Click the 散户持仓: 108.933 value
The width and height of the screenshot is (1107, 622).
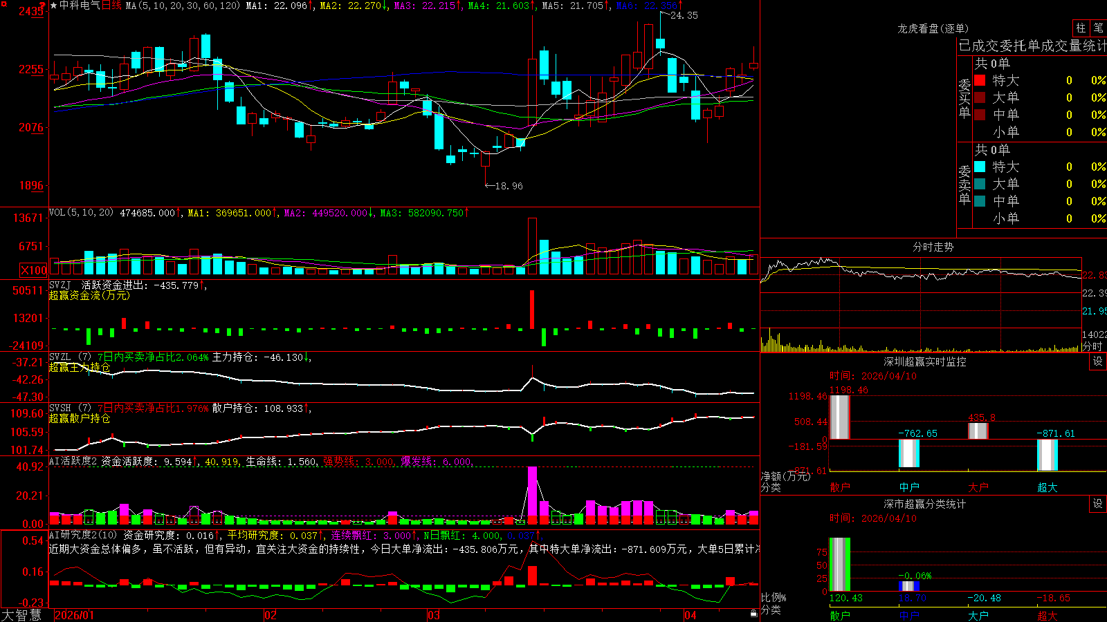coord(258,408)
